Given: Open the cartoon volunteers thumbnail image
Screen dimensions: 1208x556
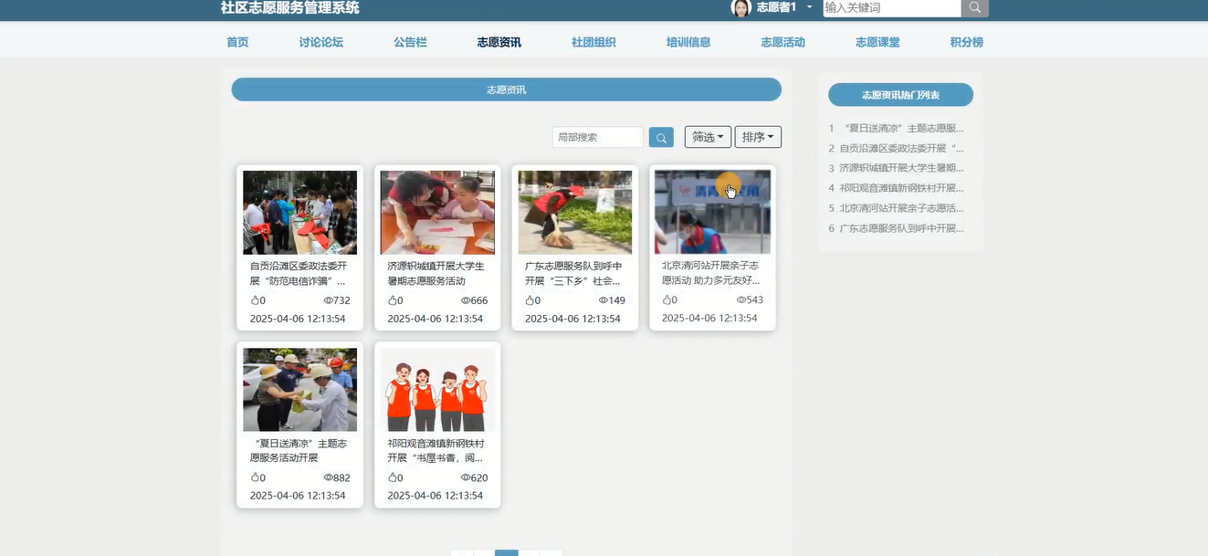Looking at the screenshot, I should pos(437,390).
